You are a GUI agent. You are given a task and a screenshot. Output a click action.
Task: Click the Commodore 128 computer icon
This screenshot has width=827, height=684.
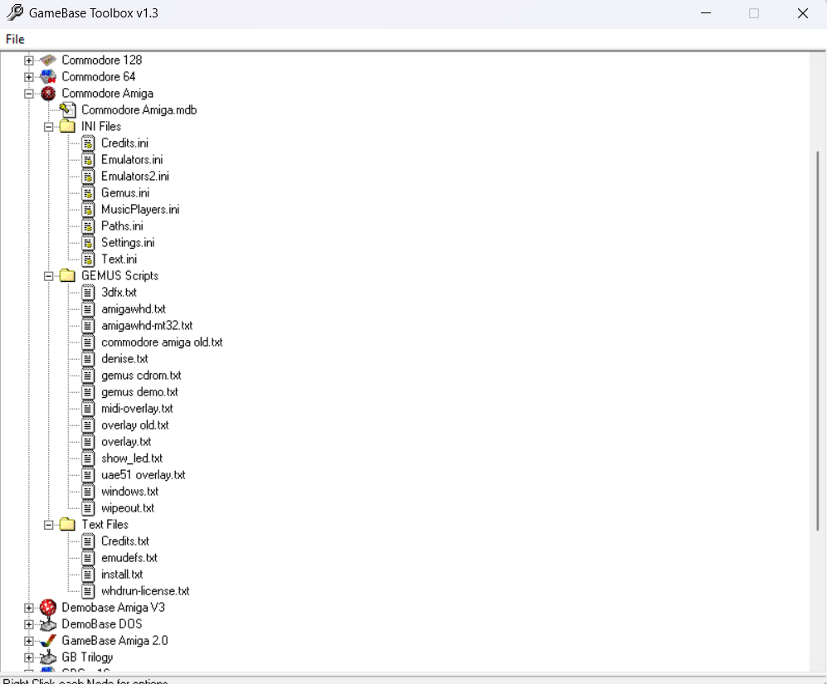coord(48,61)
